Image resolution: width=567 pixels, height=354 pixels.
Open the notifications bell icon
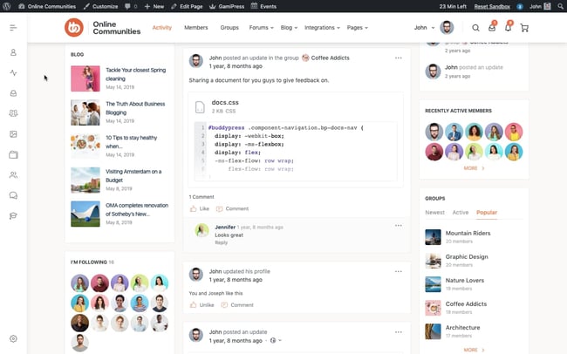(x=508, y=28)
